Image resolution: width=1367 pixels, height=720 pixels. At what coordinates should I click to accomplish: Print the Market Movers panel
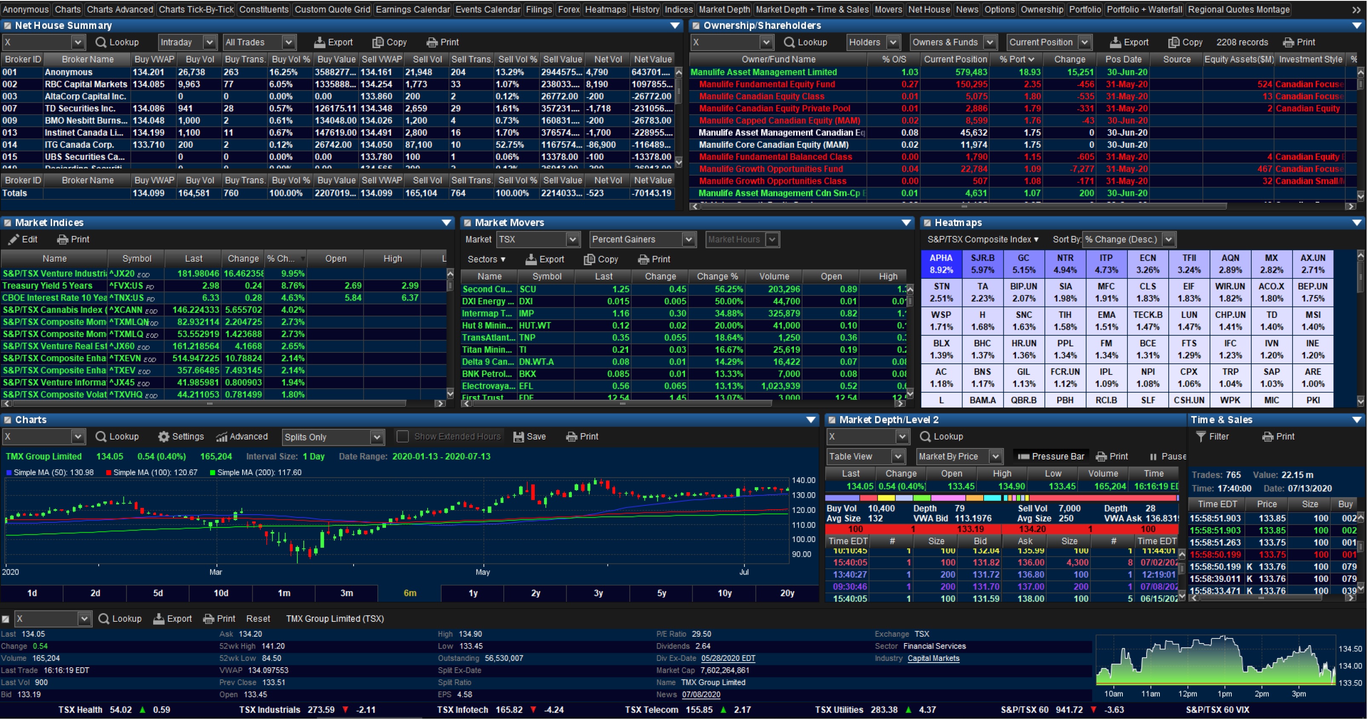point(654,259)
